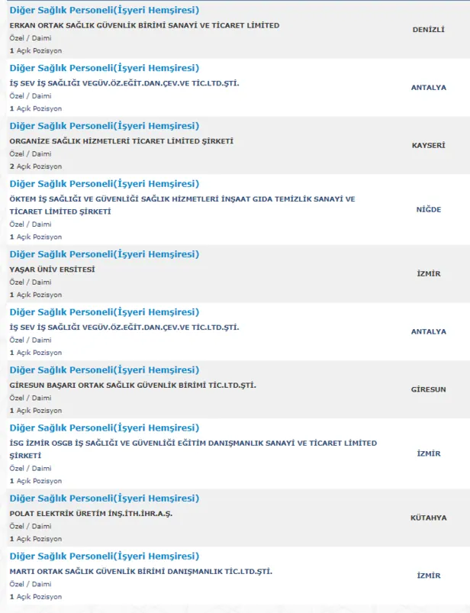The height and width of the screenshot is (613, 470).
Task: Open the job title above ORGANİZE SAĞLIK HİZMETLERİ
Action: tap(104, 126)
